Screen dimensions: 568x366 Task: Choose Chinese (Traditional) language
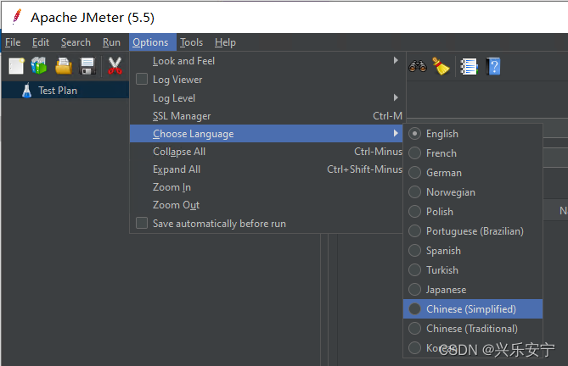(x=472, y=329)
